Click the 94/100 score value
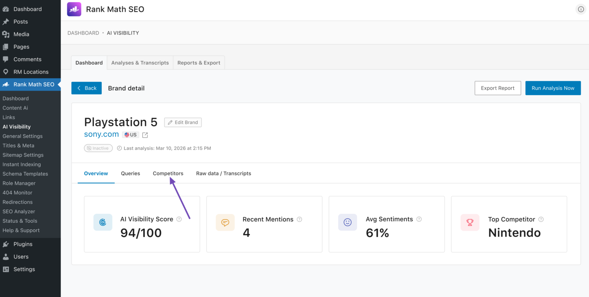589x297 pixels. click(141, 233)
